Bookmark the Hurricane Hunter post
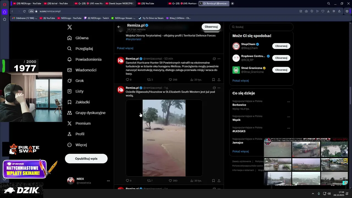Image resolution: width=352 pixels, height=198 pixels. 213,80
